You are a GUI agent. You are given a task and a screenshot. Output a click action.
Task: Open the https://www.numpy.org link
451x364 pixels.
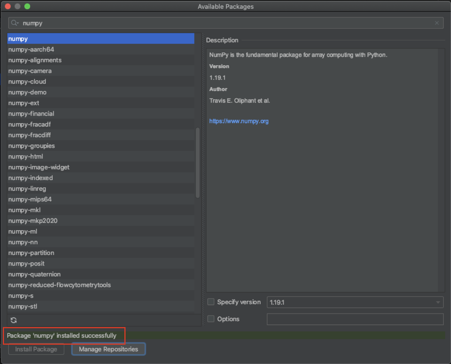pos(239,121)
